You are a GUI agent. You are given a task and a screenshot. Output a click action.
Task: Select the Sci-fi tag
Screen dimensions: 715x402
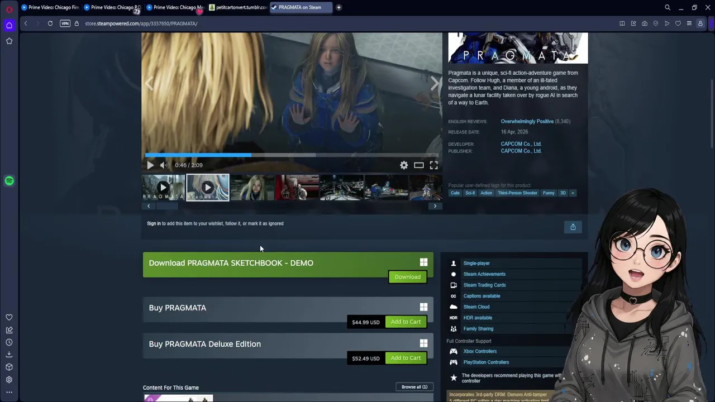tap(470, 193)
